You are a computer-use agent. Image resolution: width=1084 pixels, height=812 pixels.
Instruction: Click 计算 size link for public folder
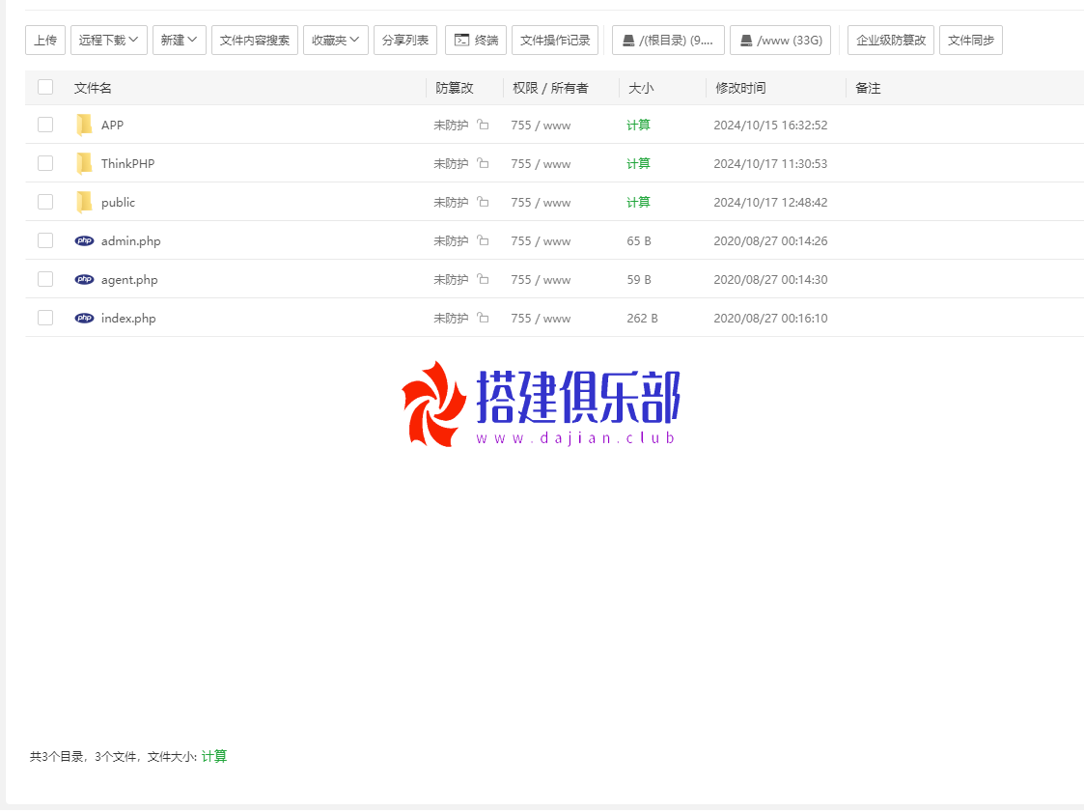638,202
